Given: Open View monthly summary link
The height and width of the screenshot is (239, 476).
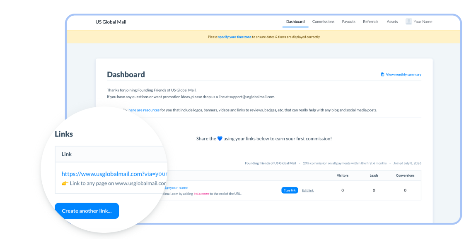Looking at the screenshot, I should coord(404,74).
